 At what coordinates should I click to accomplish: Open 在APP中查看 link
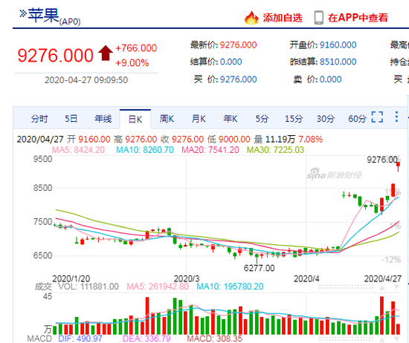pos(358,18)
